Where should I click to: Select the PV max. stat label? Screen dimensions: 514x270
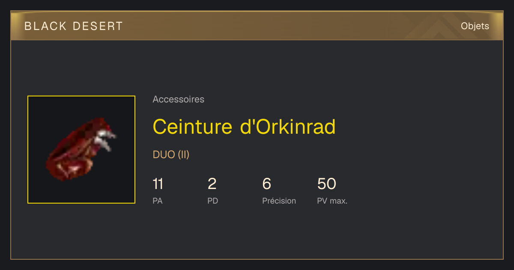pos(332,201)
